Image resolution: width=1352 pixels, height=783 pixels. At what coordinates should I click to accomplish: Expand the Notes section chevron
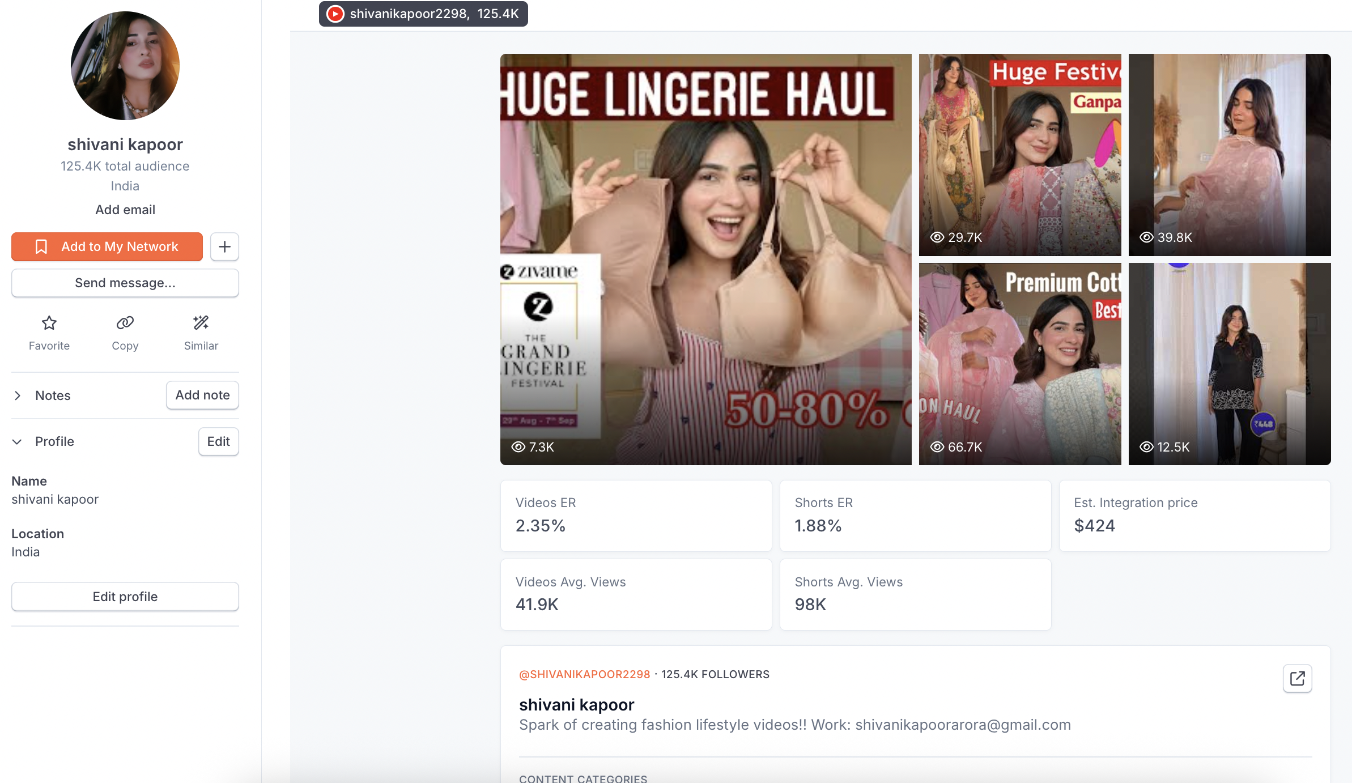pos(18,395)
